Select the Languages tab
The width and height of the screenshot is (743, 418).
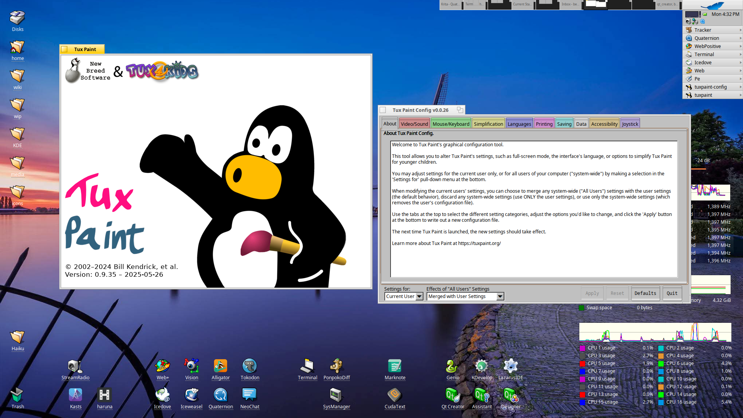coord(519,124)
